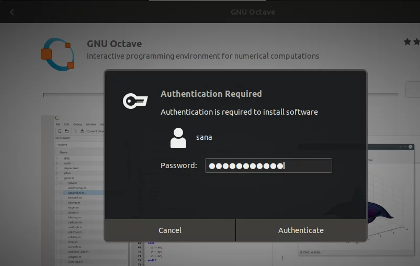Image resolution: width=420 pixels, height=266 pixels.
Task: Click the GNU Octave logo icon
Action: tap(58, 54)
